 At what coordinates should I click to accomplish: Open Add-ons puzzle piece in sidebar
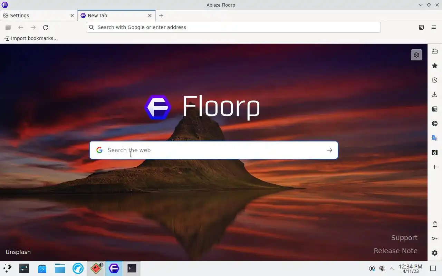pos(435,224)
